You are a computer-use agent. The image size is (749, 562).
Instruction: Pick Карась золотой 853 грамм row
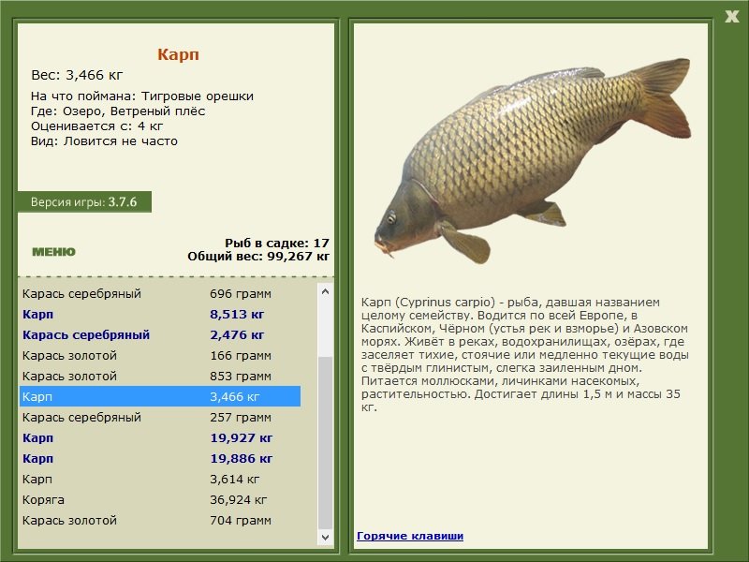tap(159, 377)
